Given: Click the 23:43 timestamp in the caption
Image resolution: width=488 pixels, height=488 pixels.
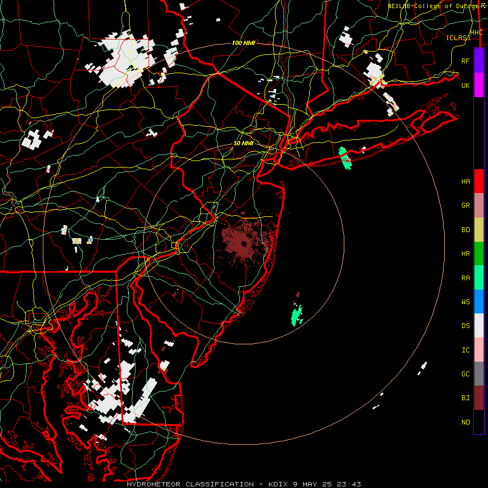Looking at the screenshot, I should pos(350,484).
